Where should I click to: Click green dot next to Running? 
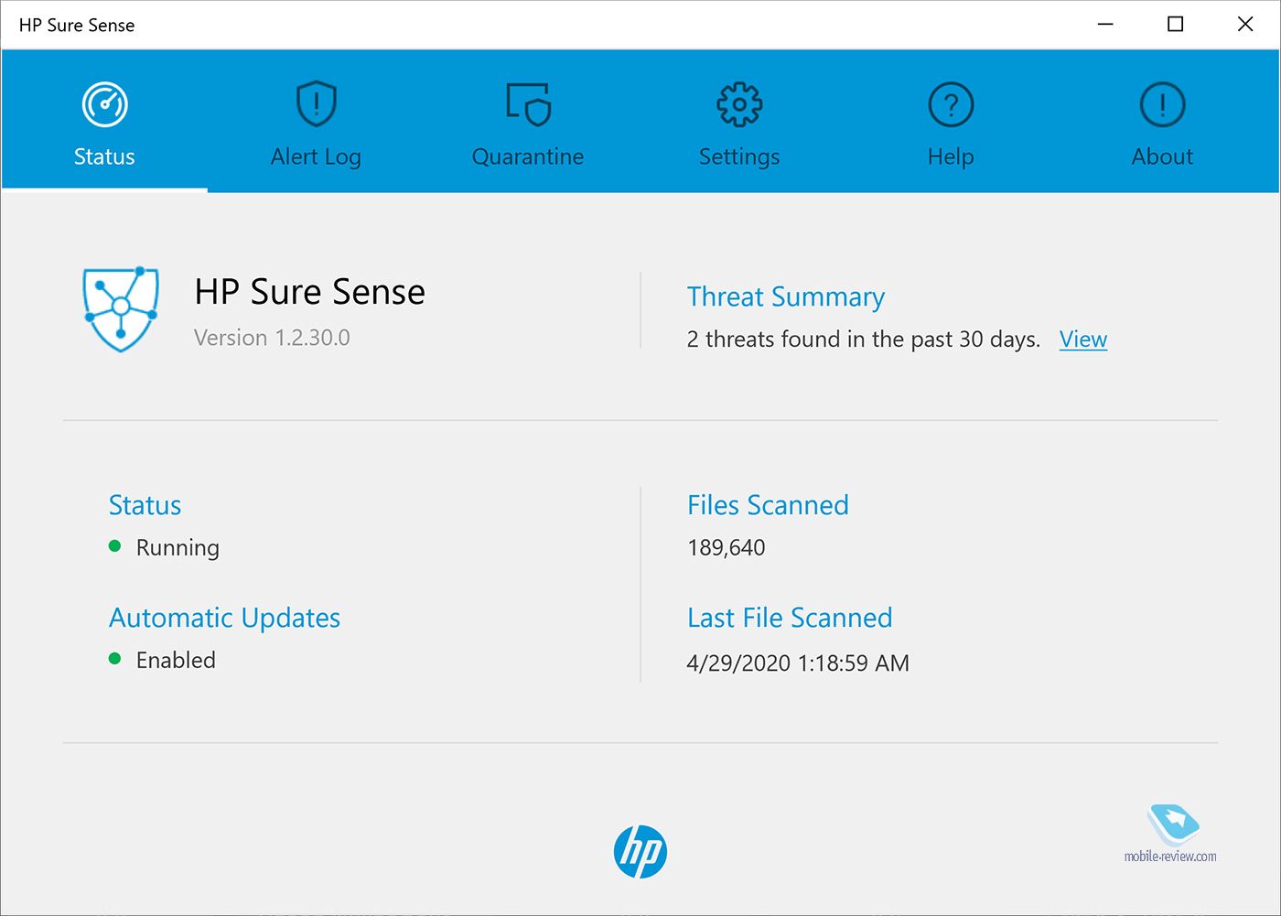(x=114, y=546)
